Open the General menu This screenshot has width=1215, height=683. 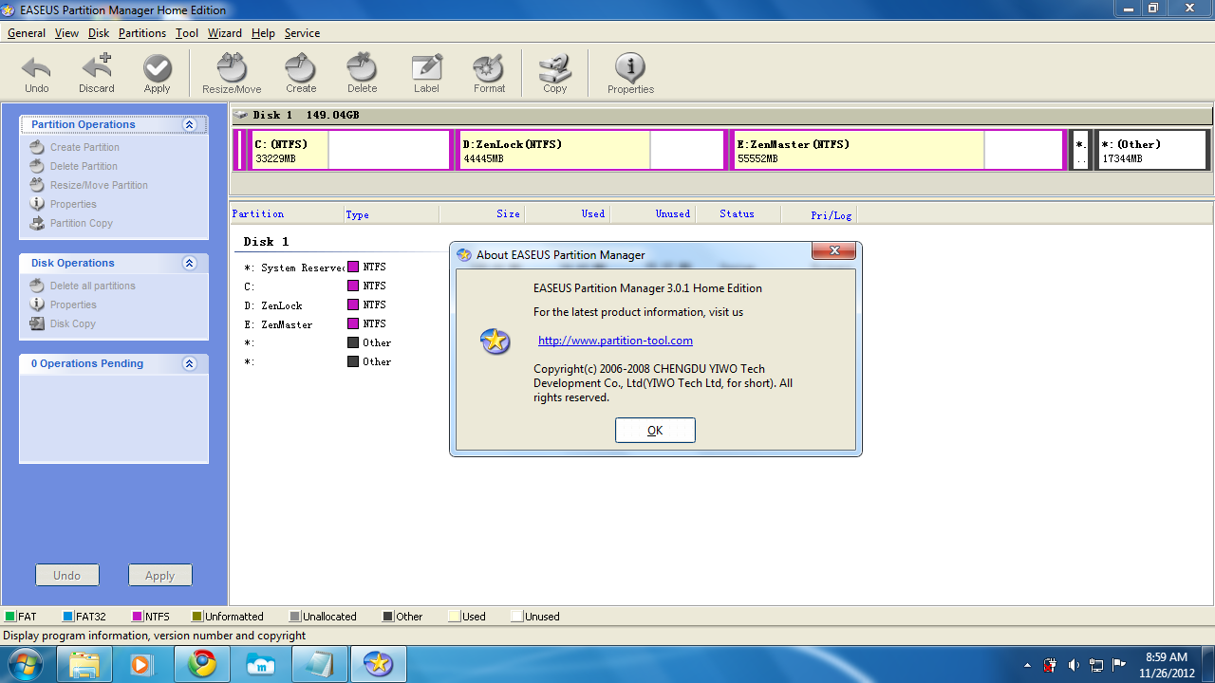[x=27, y=33]
